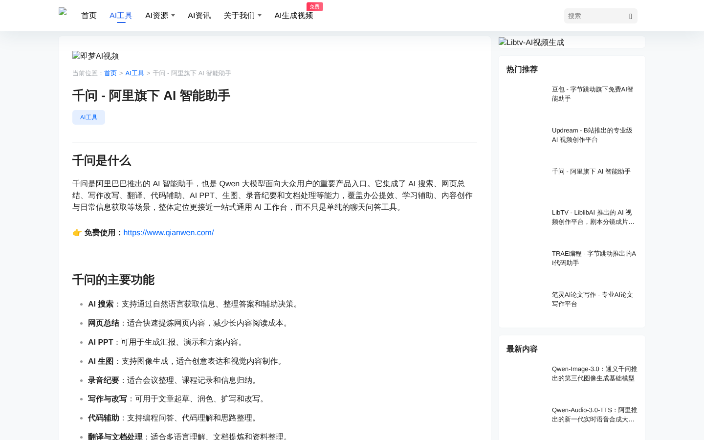This screenshot has width=704, height=440.
Task: Click the 免费 badge on AI生成视频
Action: pyautogui.click(x=315, y=6)
